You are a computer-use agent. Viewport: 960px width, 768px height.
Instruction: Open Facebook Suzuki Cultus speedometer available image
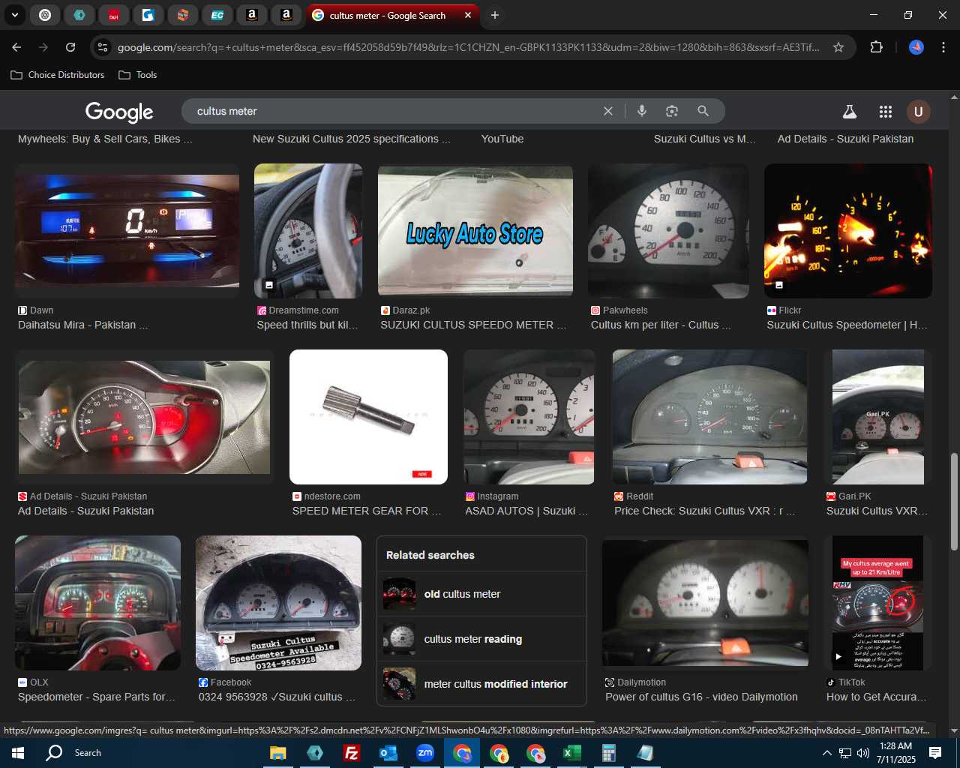click(x=278, y=603)
